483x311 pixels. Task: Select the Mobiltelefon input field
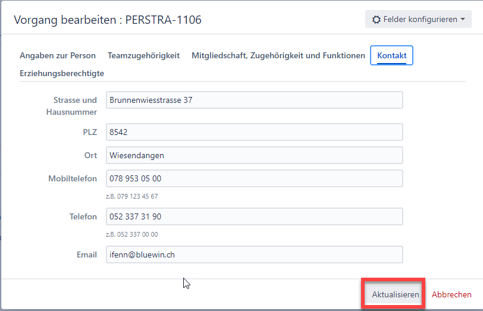click(x=254, y=178)
